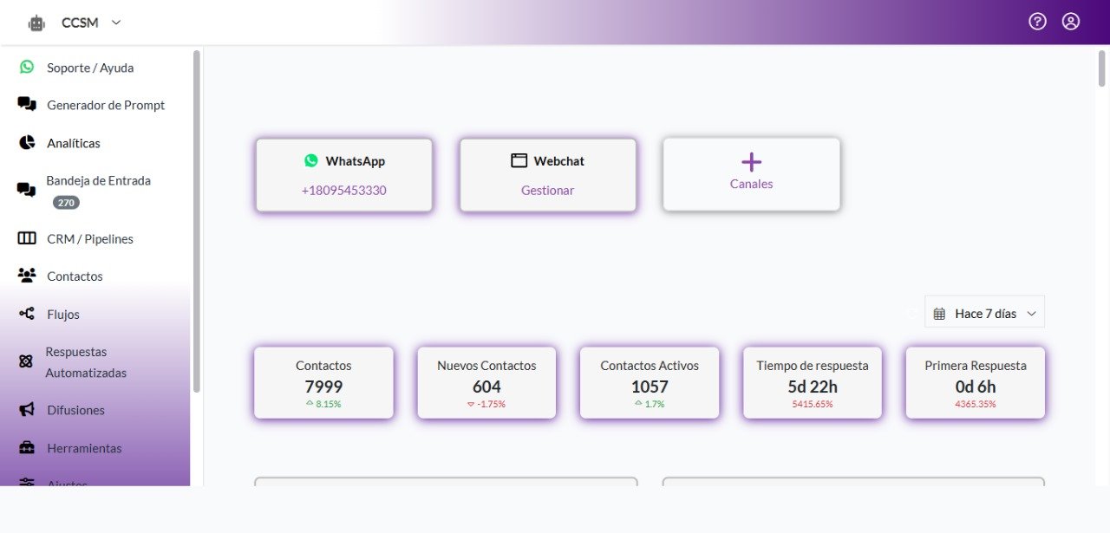Click the WhatsApp number +18095453330 link
Screen dimensions: 1110x533
[343, 190]
